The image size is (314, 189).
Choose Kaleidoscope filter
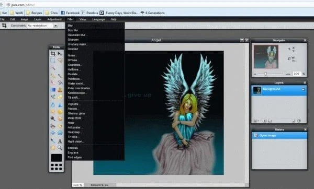[x=77, y=93]
